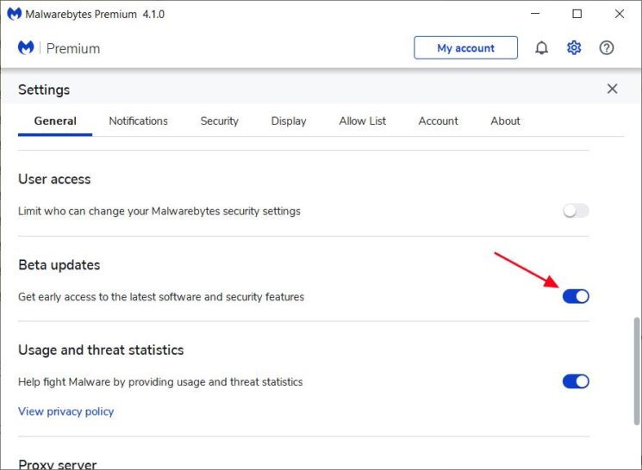Open the Security tab
Image resolution: width=642 pixels, height=470 pixels.
point(220,121)
